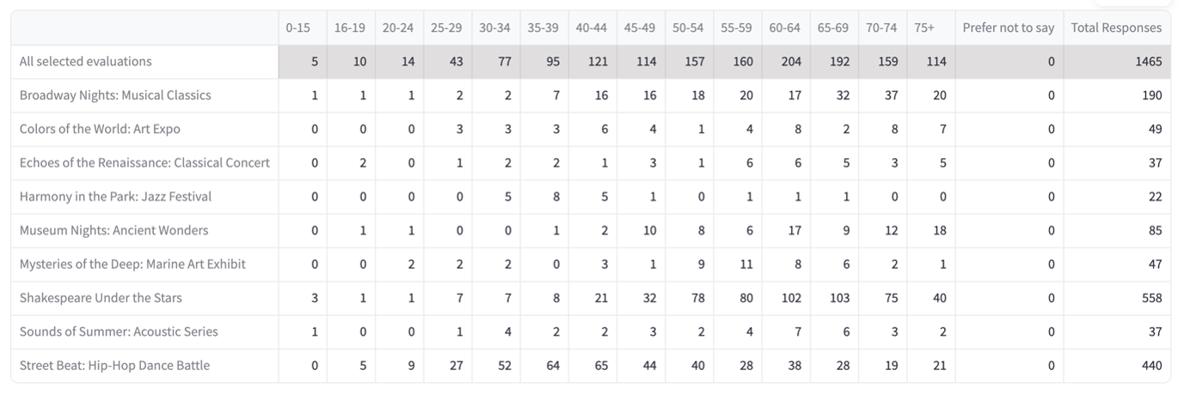This screenshot has width=1190, height=401.
Task: Select the 60-64 age column header
Action: (x=784, y=27)
